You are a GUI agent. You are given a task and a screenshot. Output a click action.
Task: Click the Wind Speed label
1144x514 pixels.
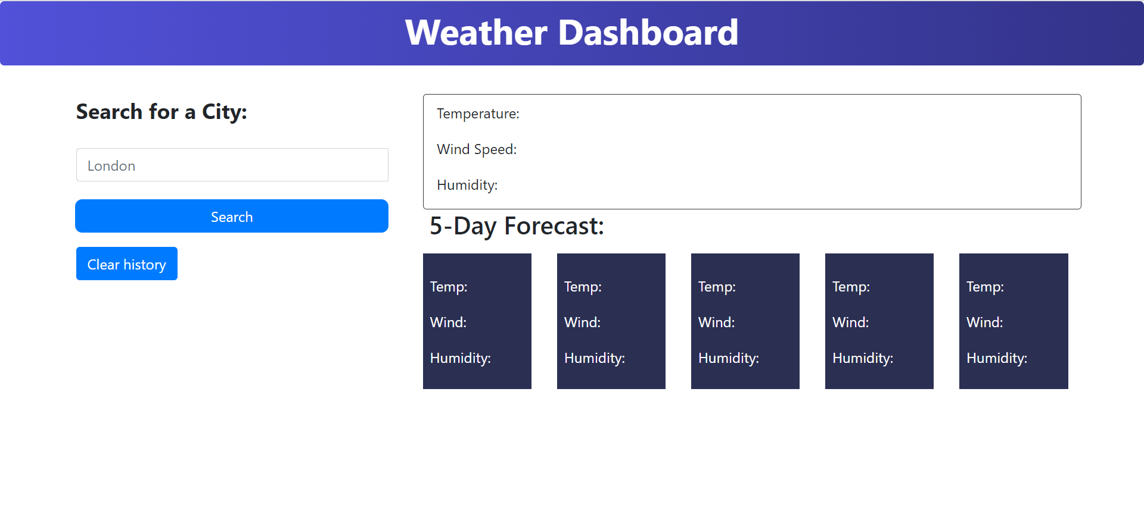tap(476, 149)
